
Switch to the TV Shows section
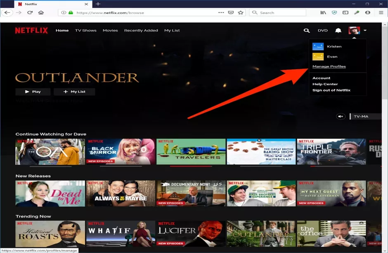(85, 30)
